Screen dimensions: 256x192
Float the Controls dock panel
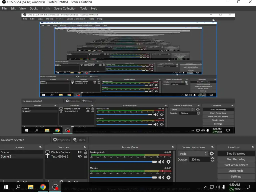(x=253, y=147)
